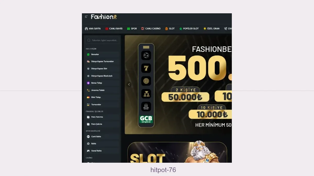Open Para Yatırma in the sidebar

pyautogui.click(x=102, y=117)
